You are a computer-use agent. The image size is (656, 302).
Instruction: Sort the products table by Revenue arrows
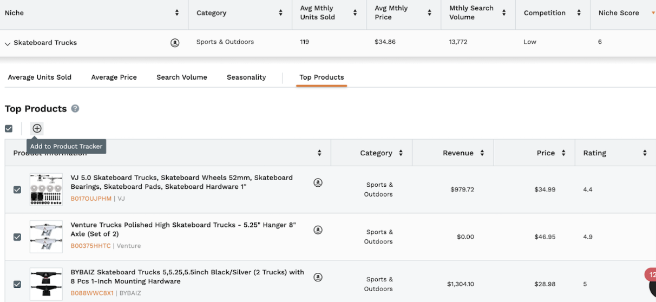[x=482, y=153]
